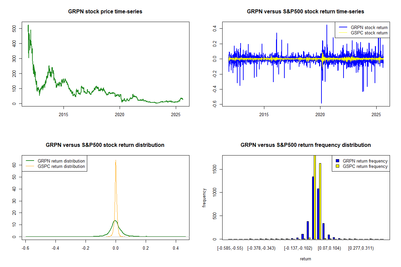
Task: Select the 'GRPN stock price time-series' title
Action: point(105,12)
